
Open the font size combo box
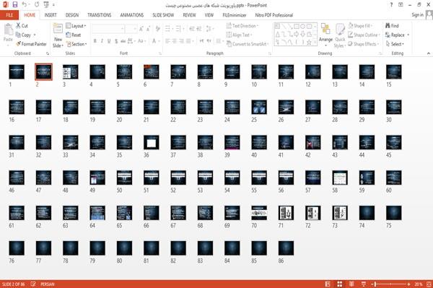(x=131, y=29)
